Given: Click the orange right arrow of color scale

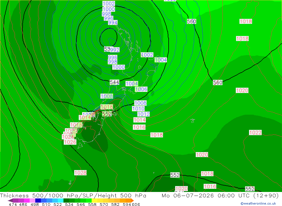Looking at the screenshot, I should click(133, 200).
